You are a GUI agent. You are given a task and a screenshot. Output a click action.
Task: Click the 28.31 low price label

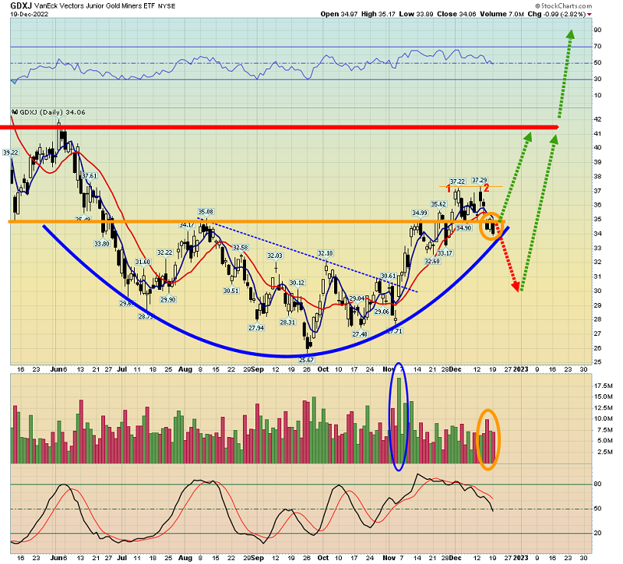287,323
